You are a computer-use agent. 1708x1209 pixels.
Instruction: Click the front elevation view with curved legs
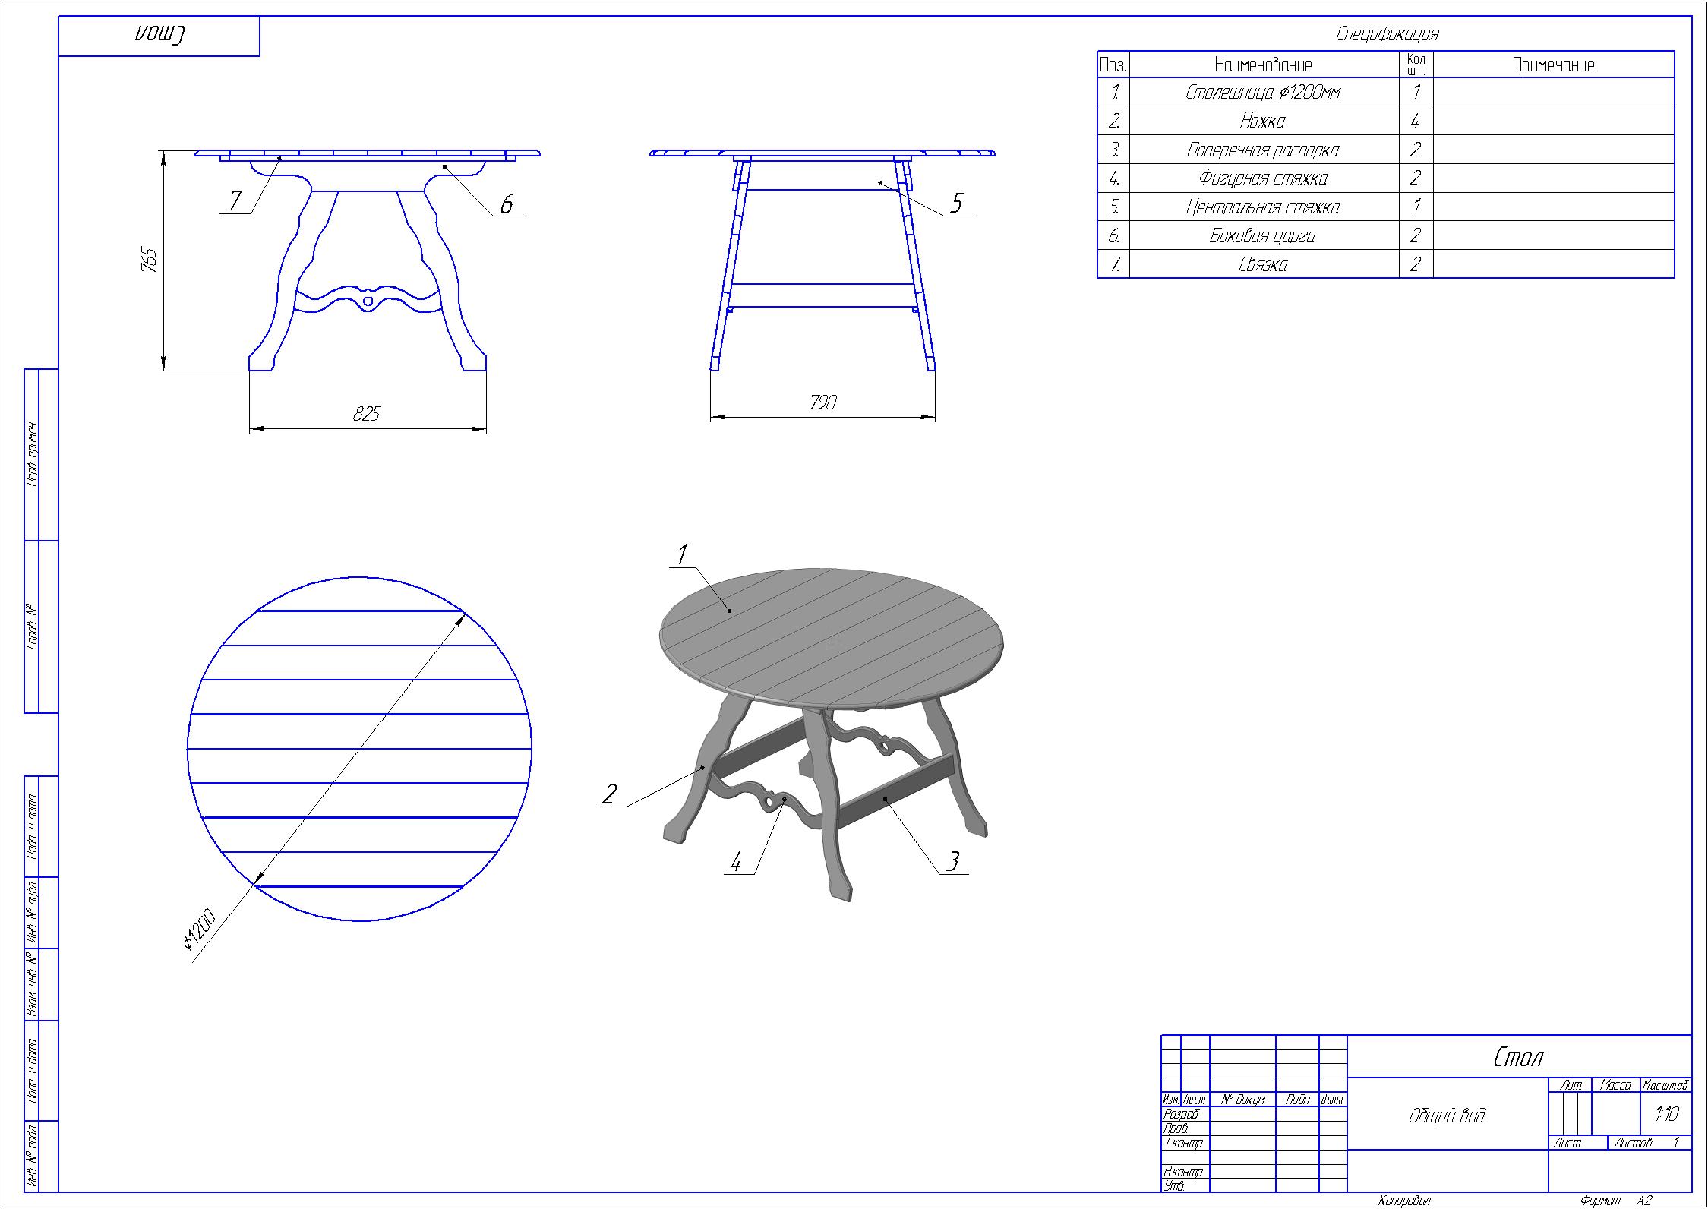[368, 260]
